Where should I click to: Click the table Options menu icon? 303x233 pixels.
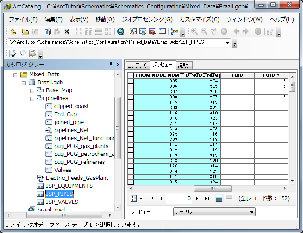coord(137,198)
